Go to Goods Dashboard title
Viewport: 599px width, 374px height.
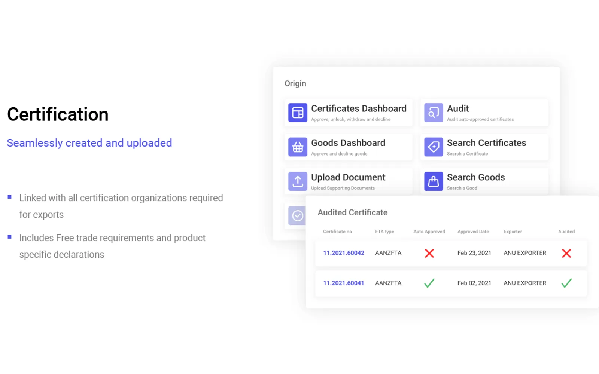348,143
